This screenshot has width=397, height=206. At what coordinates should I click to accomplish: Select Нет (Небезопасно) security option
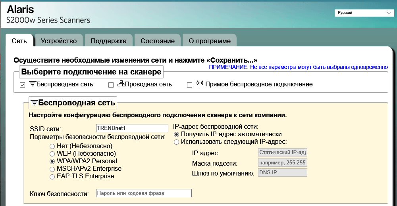(52, 146)
